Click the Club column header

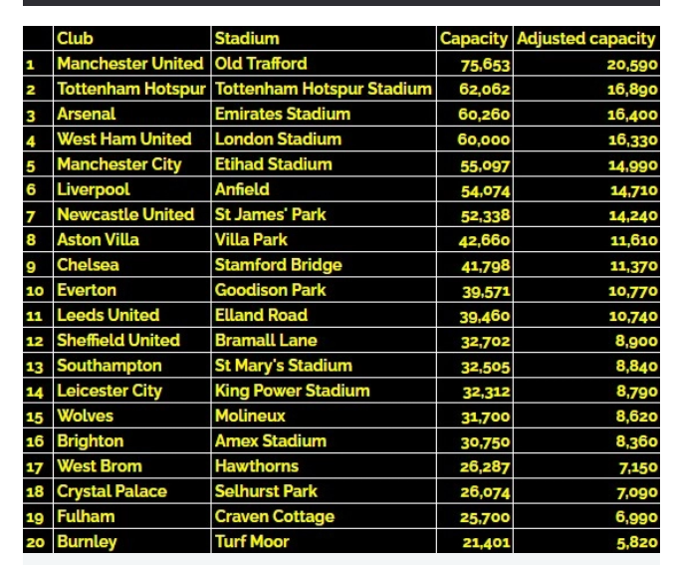(76, 39)
